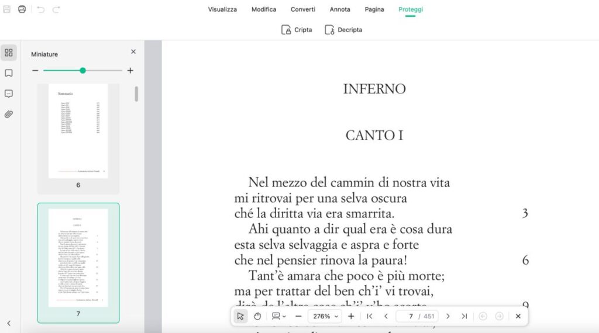Click the Miniature panel title
This screenshot has width=599, height=333.
tap(44, 54)
